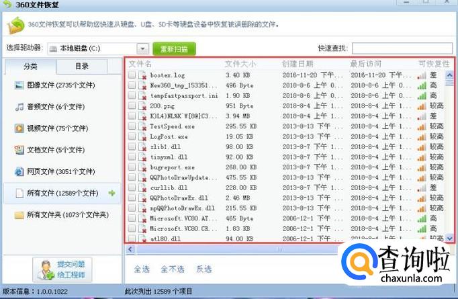
Task: Click the document files category icon
Action: coord(19,150)
